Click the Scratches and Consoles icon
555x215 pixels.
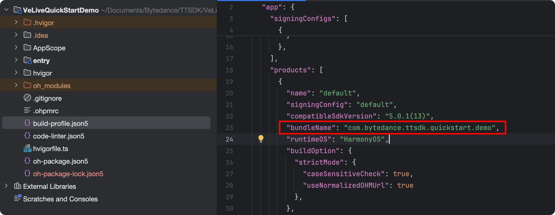tap(17, 198)
